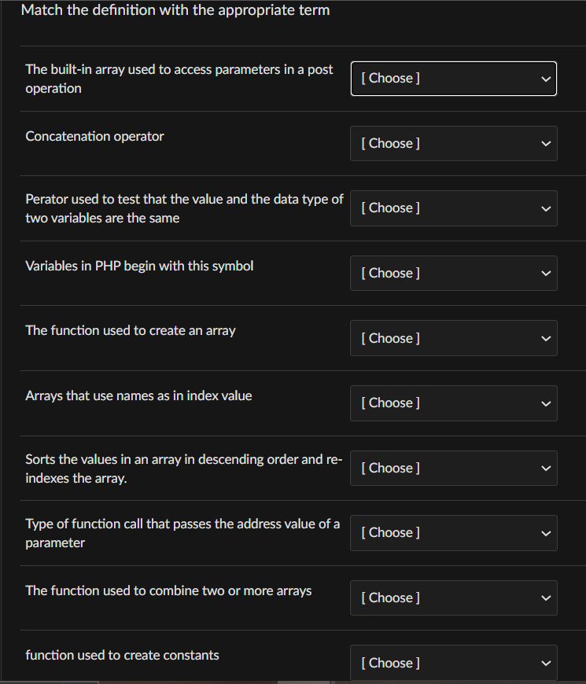This screenshot has height=684, width=586.
Task: Expand the chevron on the first Choose menu
Action: click(x=546, y=78)
